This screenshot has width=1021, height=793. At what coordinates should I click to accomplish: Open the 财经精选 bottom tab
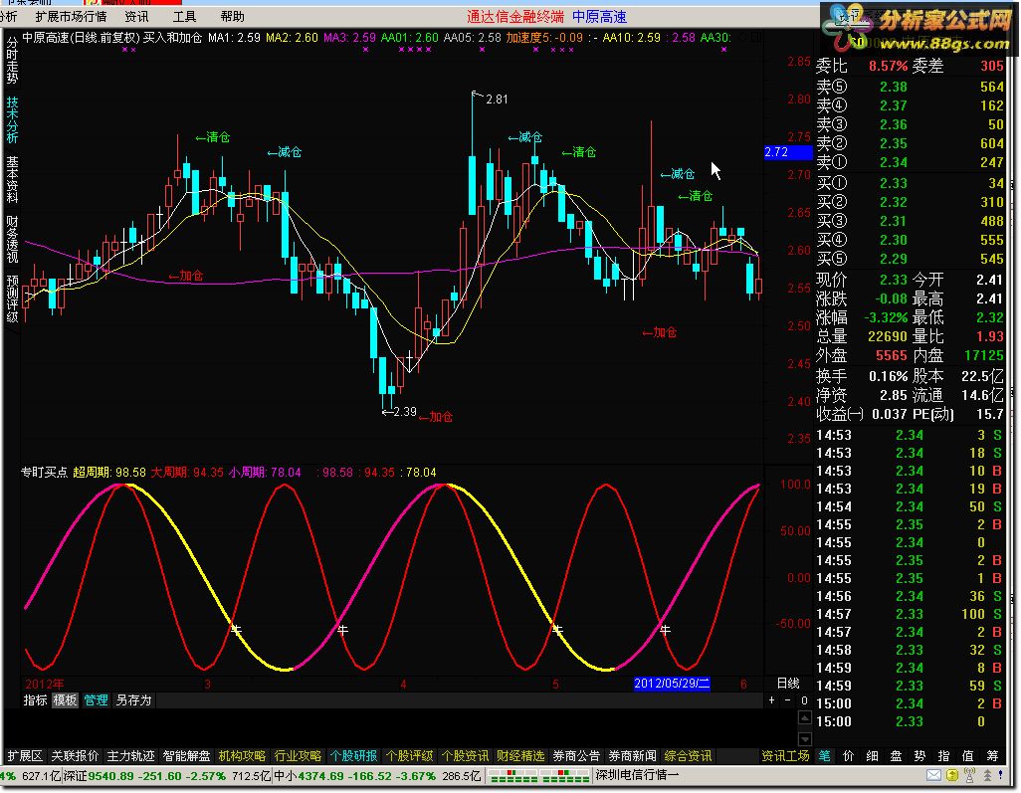(x=520, y=756)
